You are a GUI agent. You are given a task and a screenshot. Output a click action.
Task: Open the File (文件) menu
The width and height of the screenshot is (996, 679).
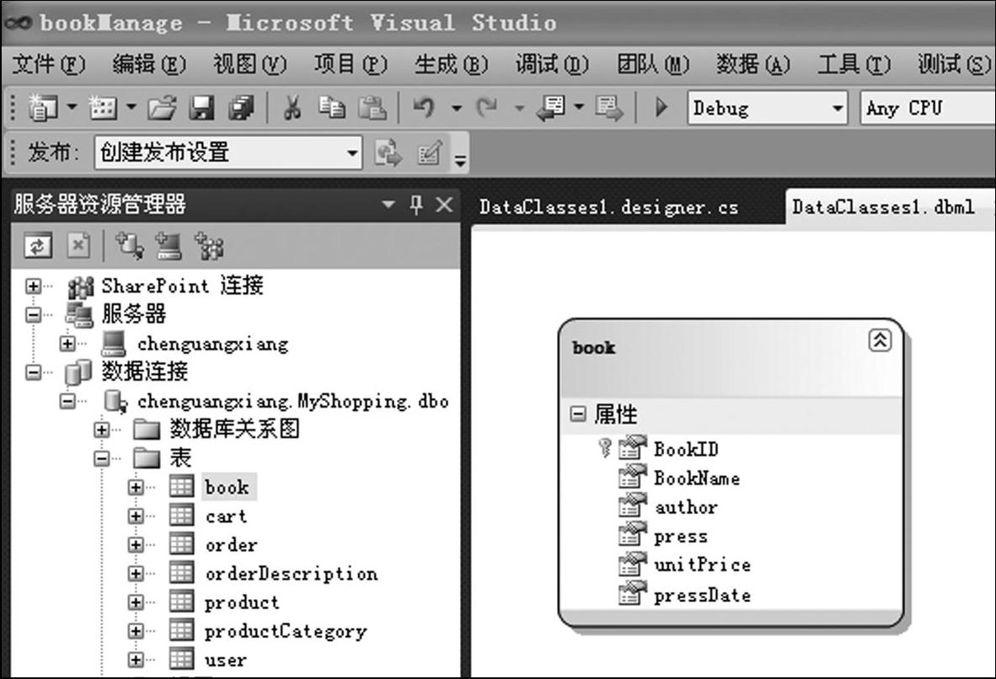tap(49, 64)
